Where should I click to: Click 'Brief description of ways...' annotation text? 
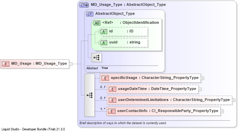pyautogui.click(x=123, y=123)
